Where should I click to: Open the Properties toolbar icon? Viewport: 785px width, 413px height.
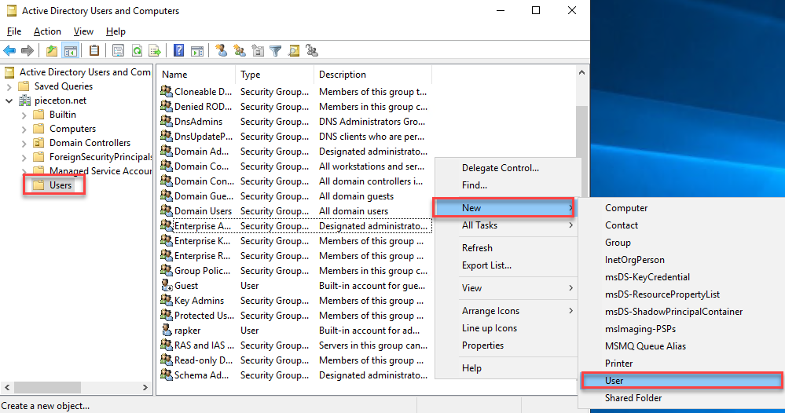tap(118, 50)
